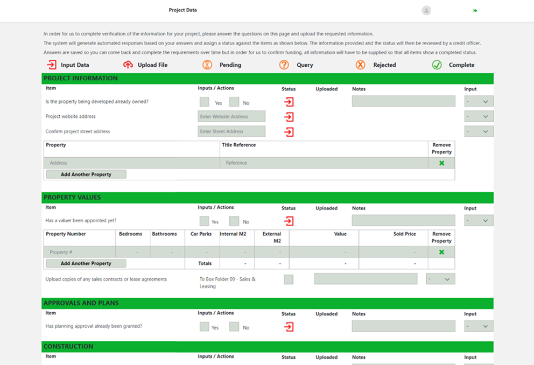Click the APPROVALS AND PLANS section header
The image size is (534, 365).
point(268,303)
